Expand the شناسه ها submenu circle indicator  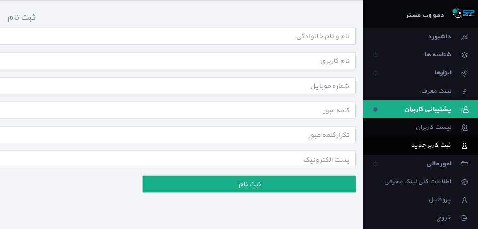(375, 55)
